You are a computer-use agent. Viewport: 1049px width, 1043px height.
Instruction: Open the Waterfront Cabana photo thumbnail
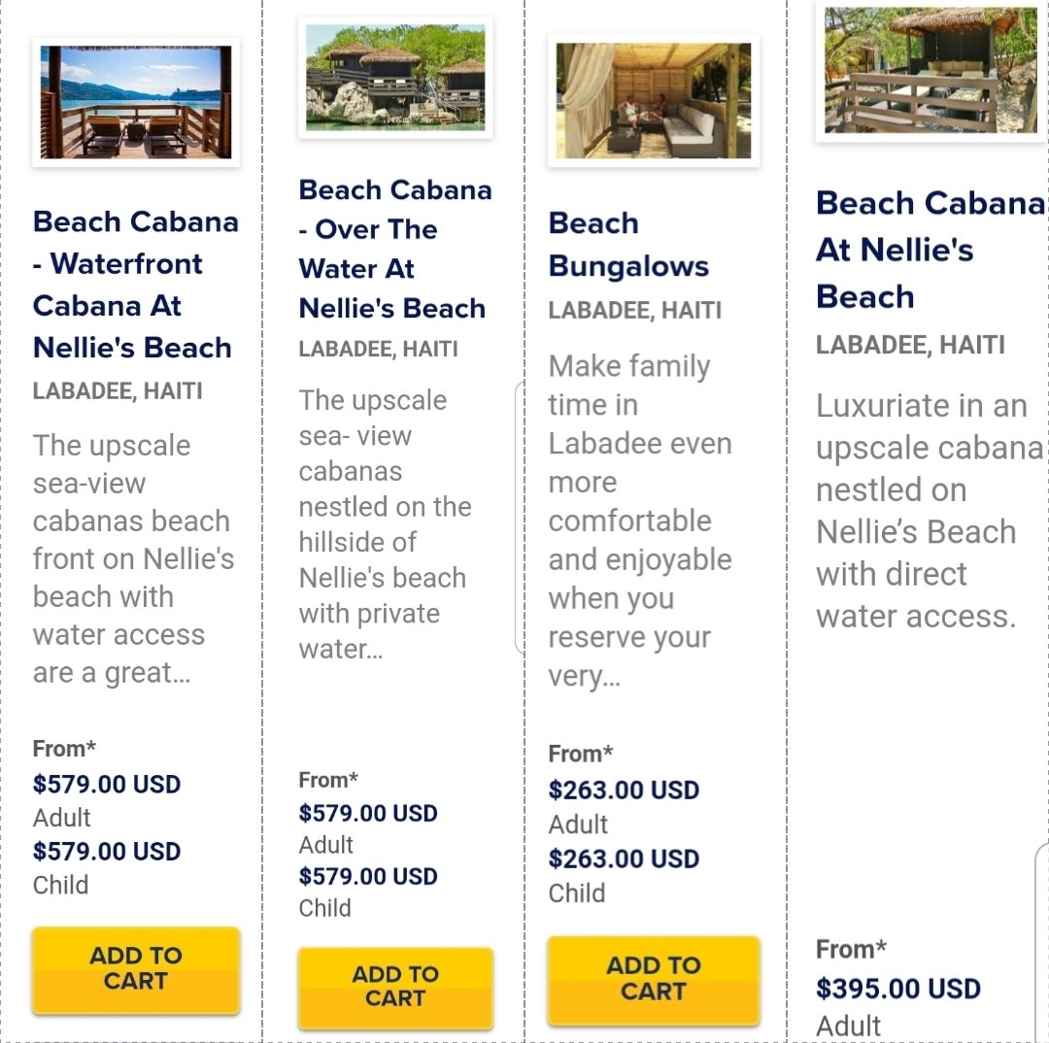pyautogui.click(x=136, y=102)
